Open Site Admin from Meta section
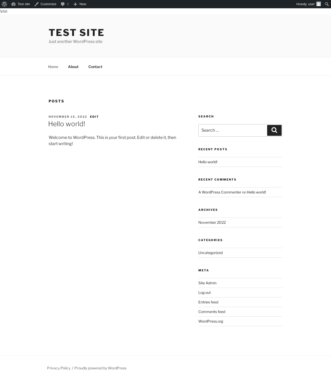 [x=207, y=283]
